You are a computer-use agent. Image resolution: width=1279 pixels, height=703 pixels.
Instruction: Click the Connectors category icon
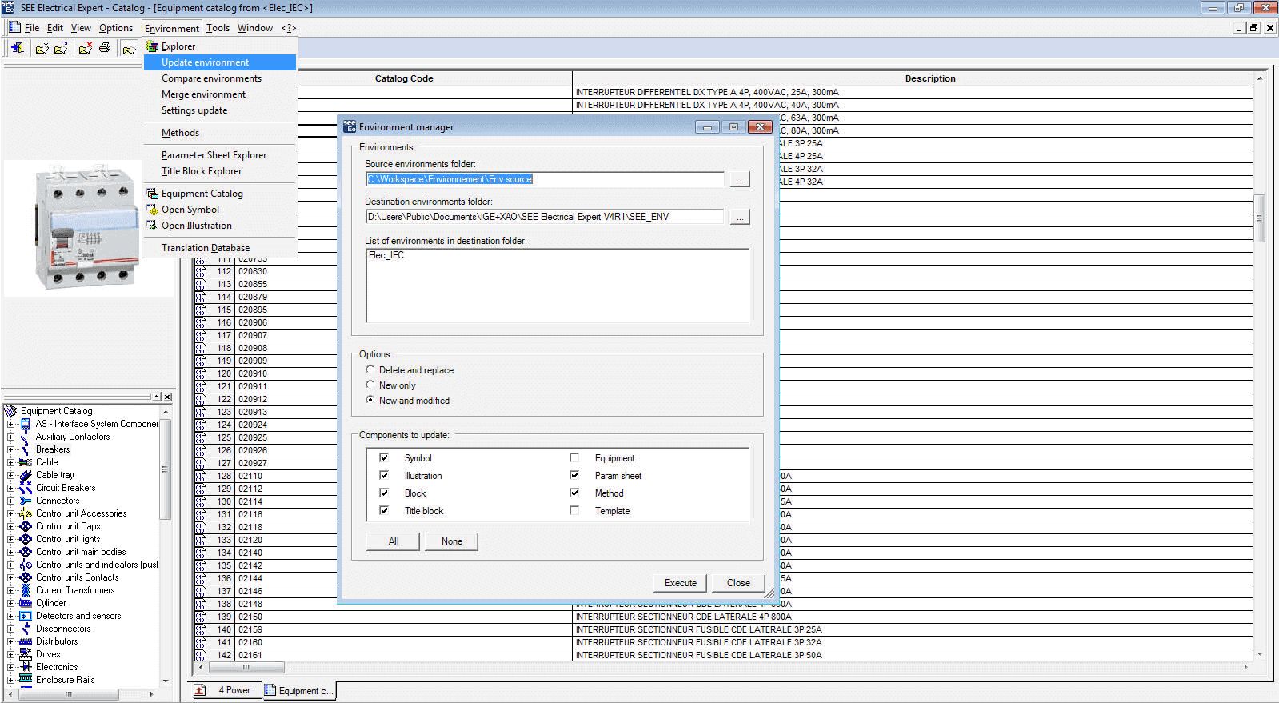click(26, 501)
